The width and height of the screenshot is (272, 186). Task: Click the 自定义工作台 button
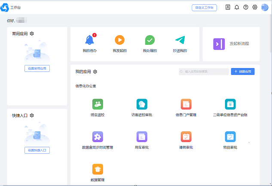205,8
